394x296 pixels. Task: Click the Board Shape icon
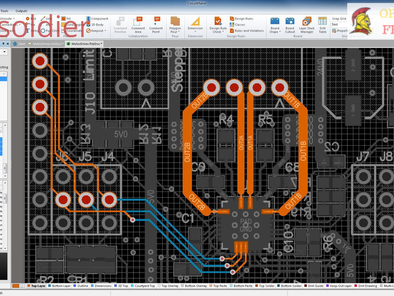point(275,21)
